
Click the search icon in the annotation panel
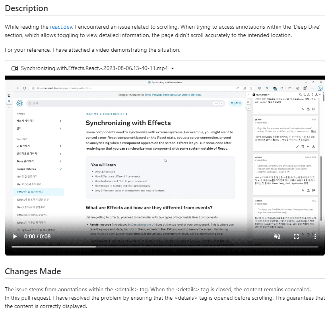(x=300, y=95)
